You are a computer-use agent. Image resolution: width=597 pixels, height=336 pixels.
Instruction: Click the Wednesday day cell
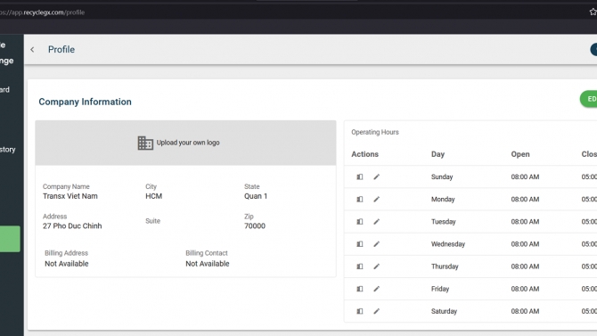click(448, 244)
